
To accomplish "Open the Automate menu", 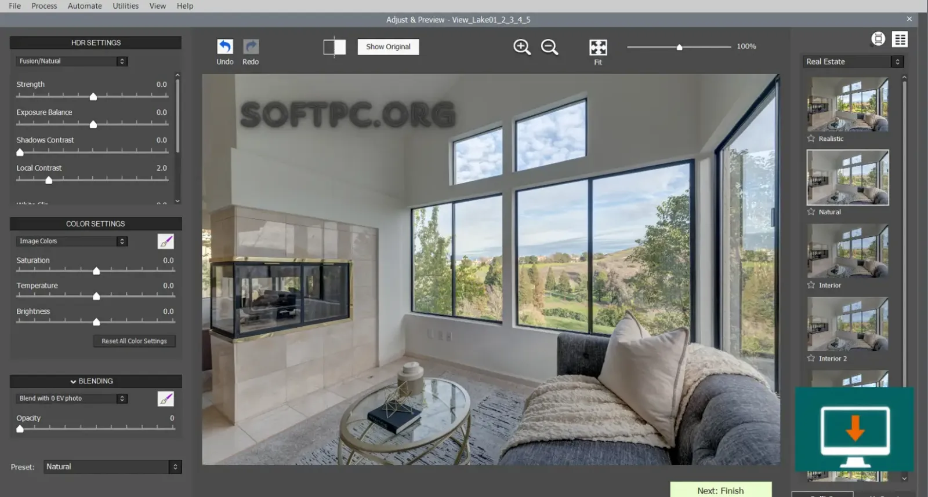I will tap(85, 6).
